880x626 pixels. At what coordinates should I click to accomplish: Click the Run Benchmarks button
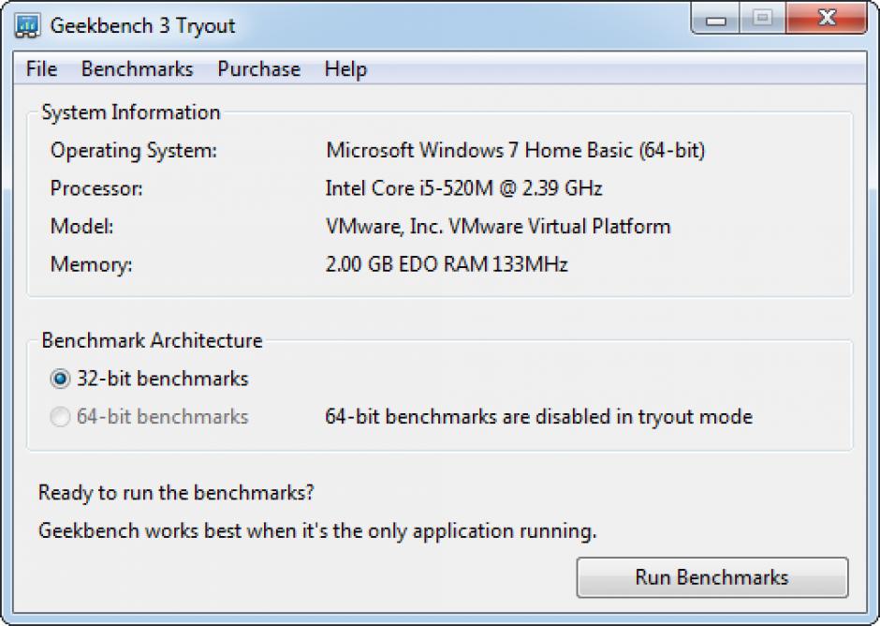click(x=712, y=577)
